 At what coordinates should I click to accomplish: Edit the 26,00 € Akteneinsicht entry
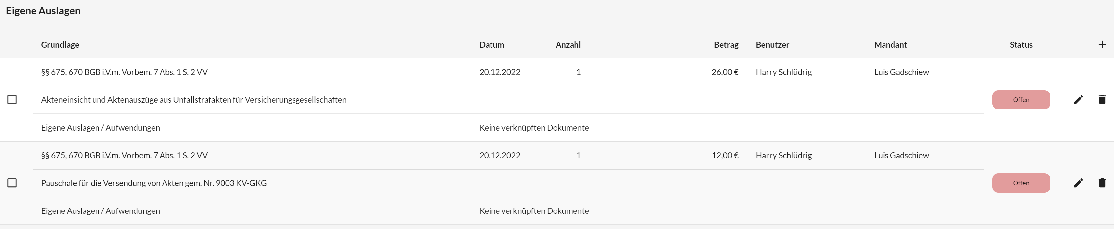click(x=1078, y=99)
